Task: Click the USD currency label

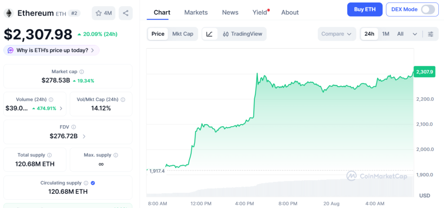Action: [424, 195]
